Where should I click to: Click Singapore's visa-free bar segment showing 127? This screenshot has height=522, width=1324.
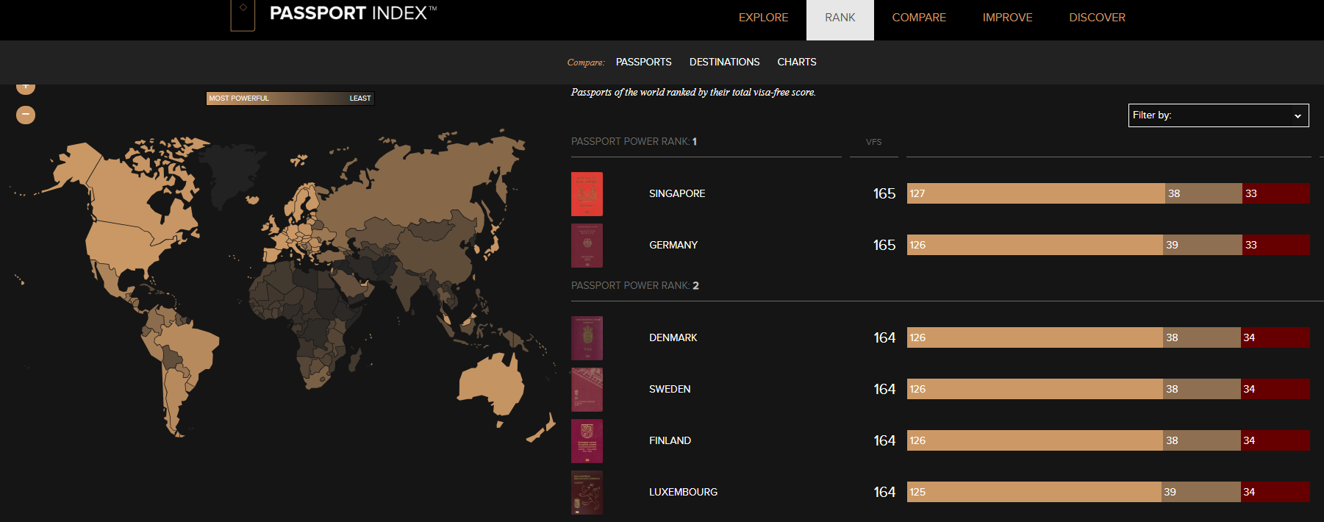[1036, 193]
